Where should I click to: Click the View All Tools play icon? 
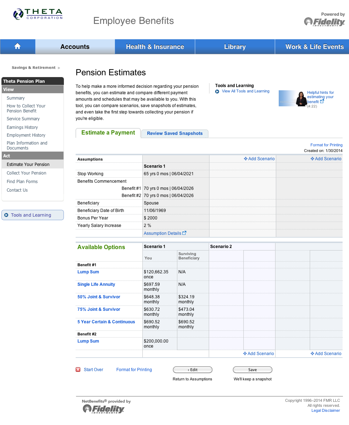click(x=217, y=92)
